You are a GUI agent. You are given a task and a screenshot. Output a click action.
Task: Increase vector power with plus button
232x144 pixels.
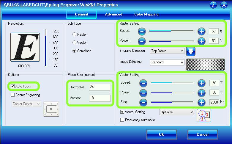point(201,93)
